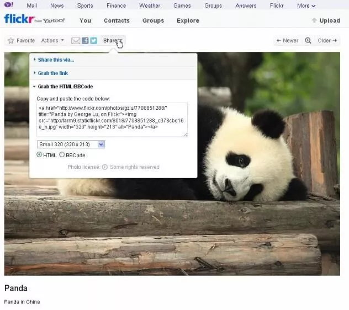The width and height of the screenshot is (349, 310).
Task: Go to the Newer photo
Action: tap(287, 41)
